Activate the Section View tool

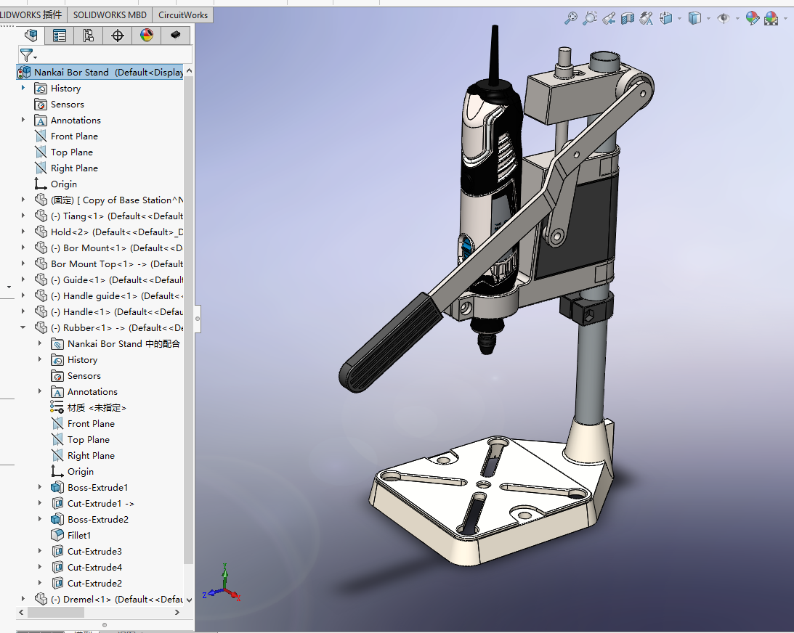pos(628,18)
